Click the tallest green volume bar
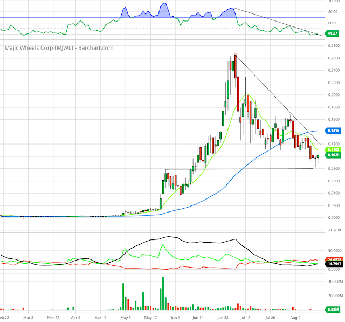This screenshot has width=345, height=322. [x=163, y=293]
